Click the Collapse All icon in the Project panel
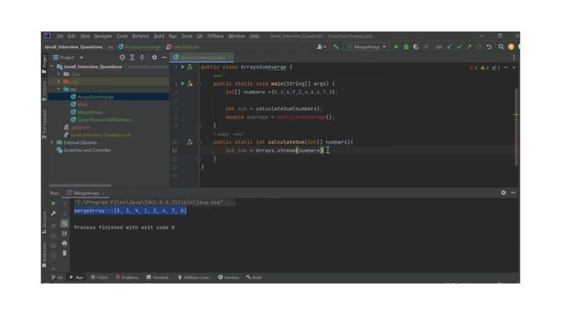The width and height of the screenshot is (561, 315). pos(142,58)
